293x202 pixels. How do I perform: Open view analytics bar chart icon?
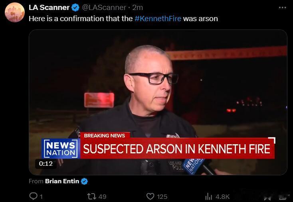tap(208, 196)
